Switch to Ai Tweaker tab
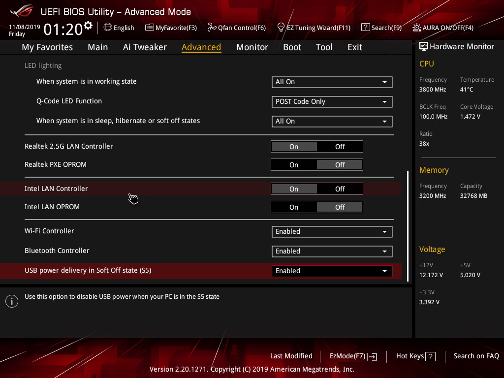 (x=145, y=47)
